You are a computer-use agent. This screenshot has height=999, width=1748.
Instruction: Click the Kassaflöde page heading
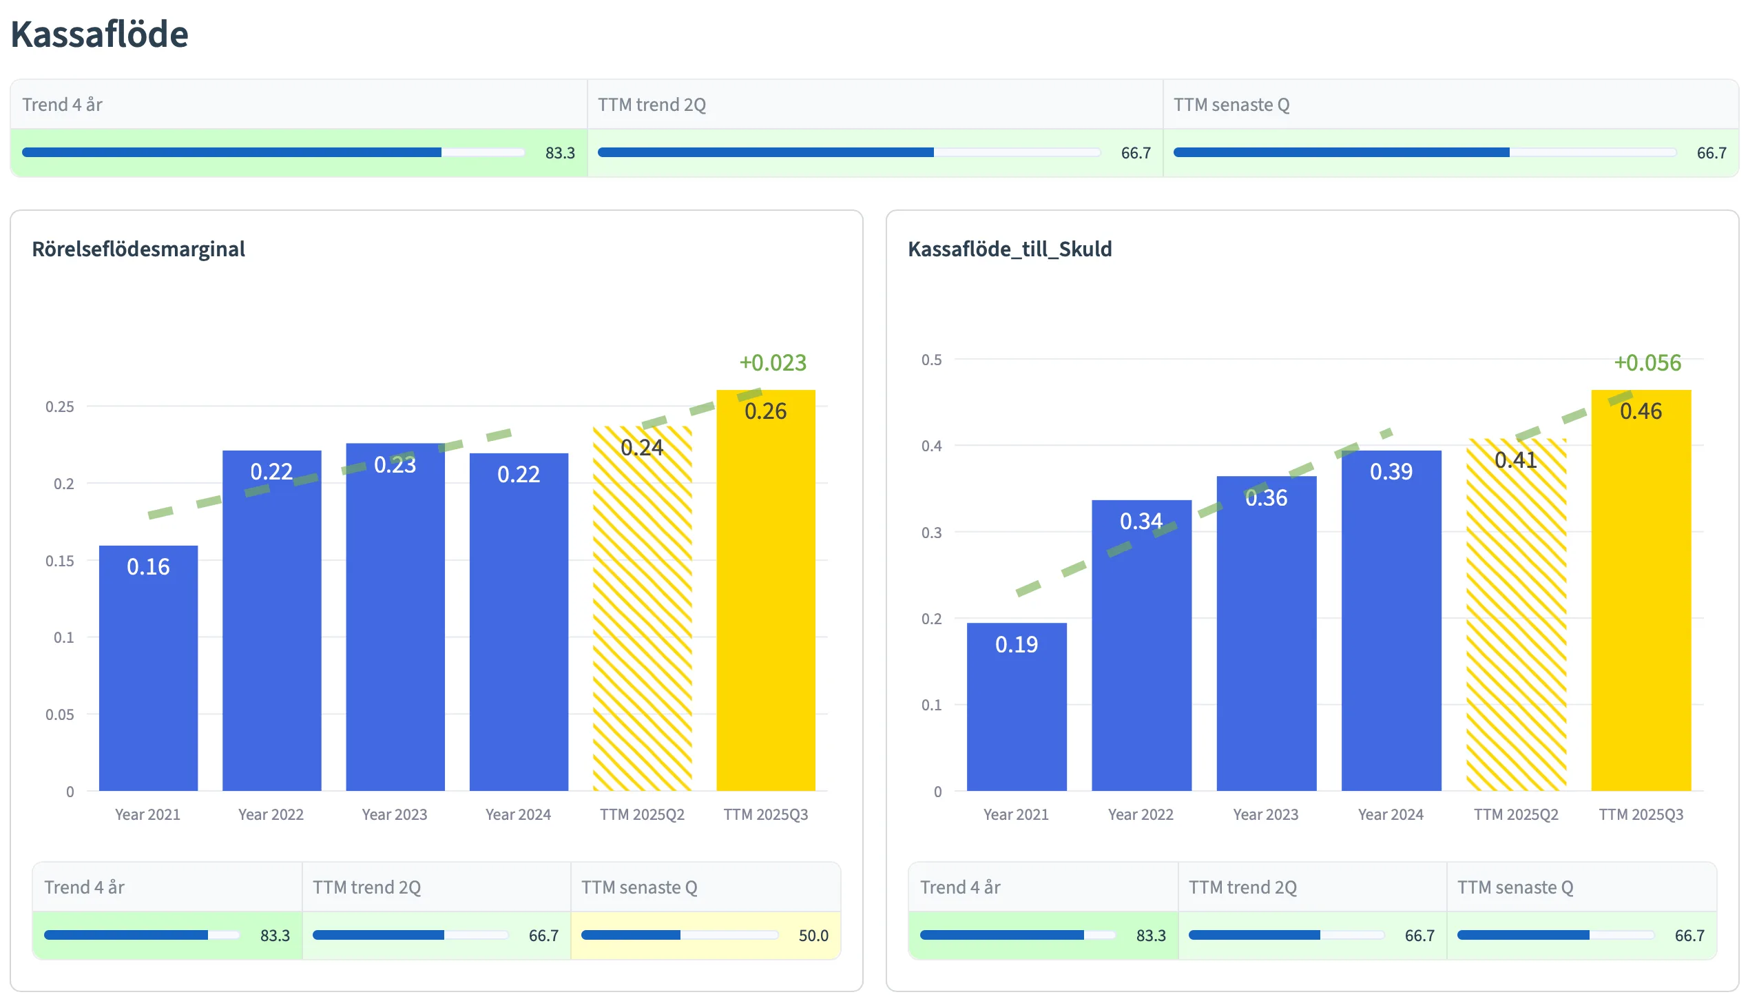point(99,34)
